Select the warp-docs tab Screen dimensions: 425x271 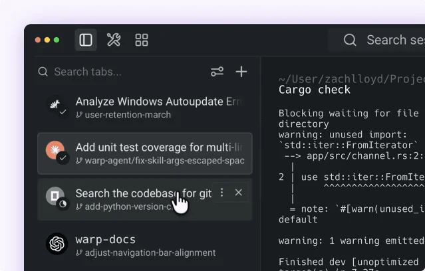click(x=145, y=245)
